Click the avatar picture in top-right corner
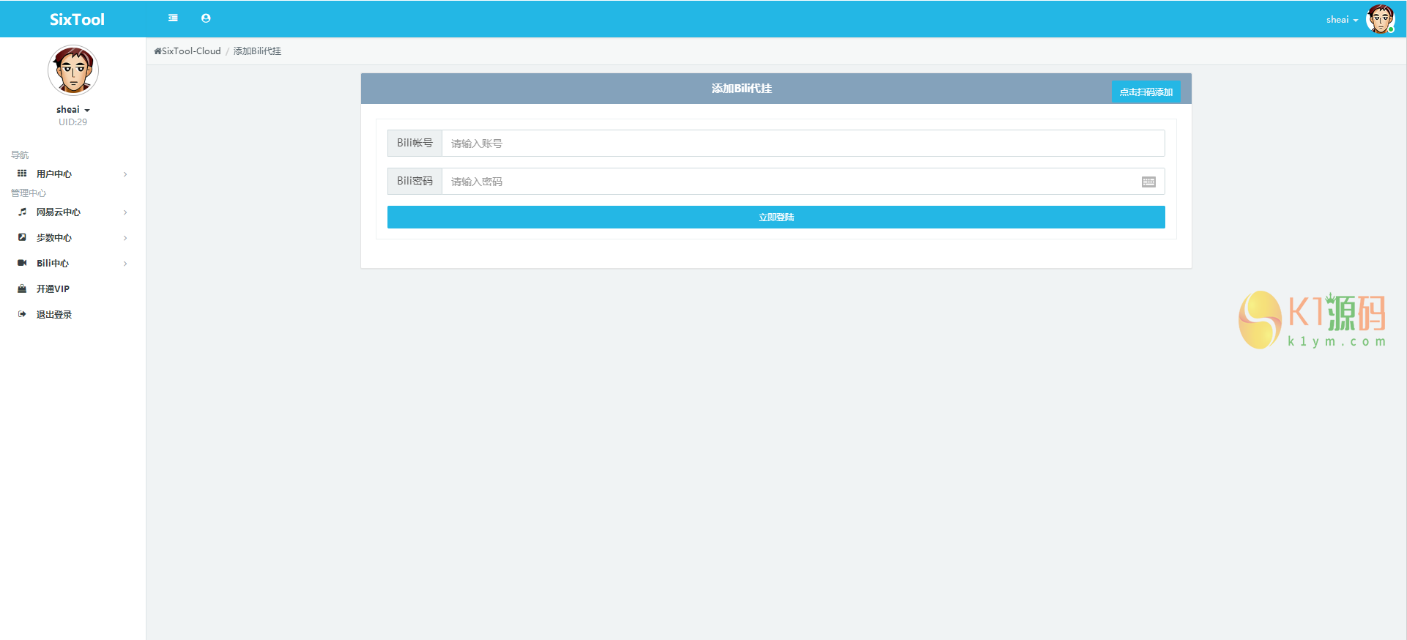 (1380, 19)
